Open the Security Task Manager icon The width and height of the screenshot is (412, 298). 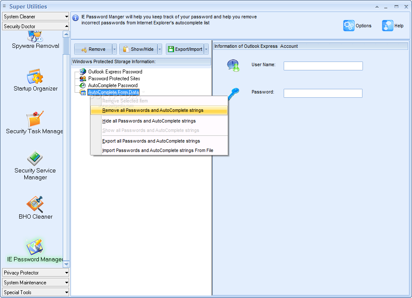coord(35,119)
